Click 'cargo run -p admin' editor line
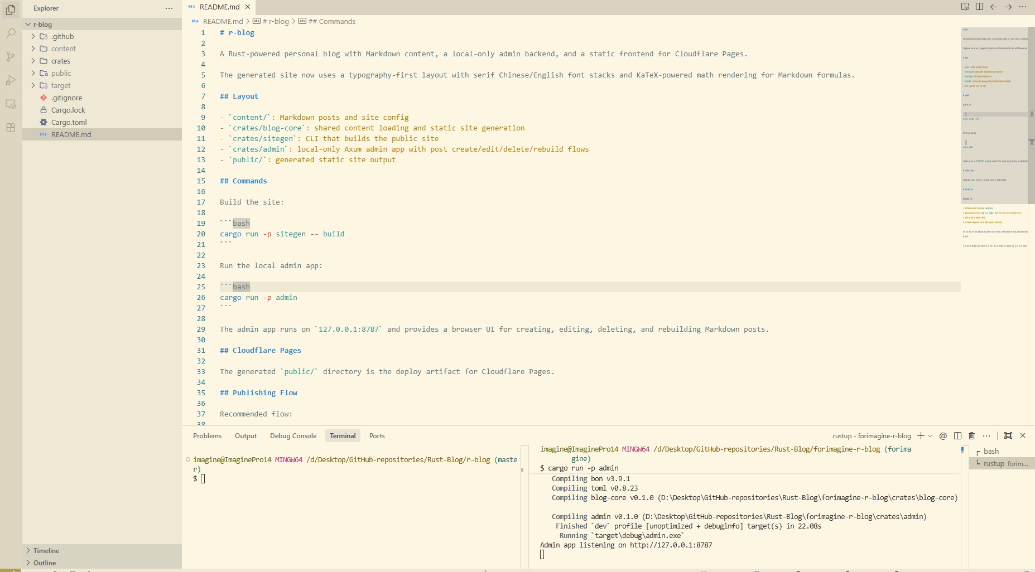This screenshot has height=572, width=1035. click(258, 298)
